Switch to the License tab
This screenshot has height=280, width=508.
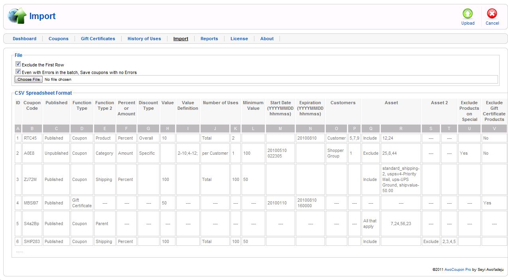[239, 39]
